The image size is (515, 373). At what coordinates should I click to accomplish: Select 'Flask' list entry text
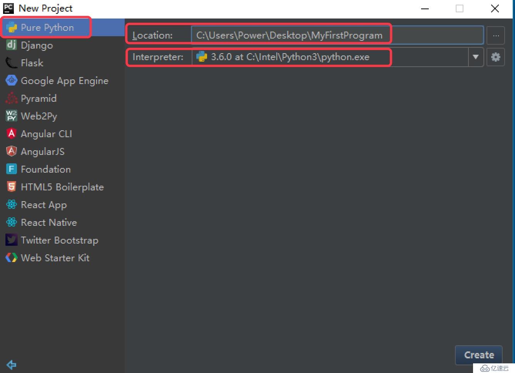(32, 63)
